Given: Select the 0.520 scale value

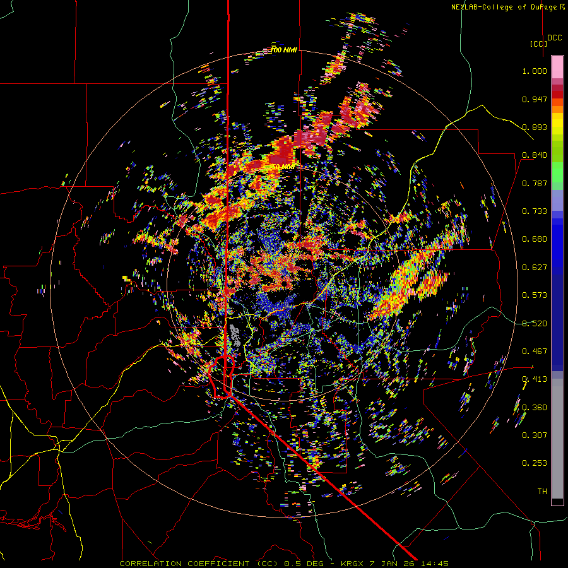Looking at the screenshot, I should coord(535,324).
